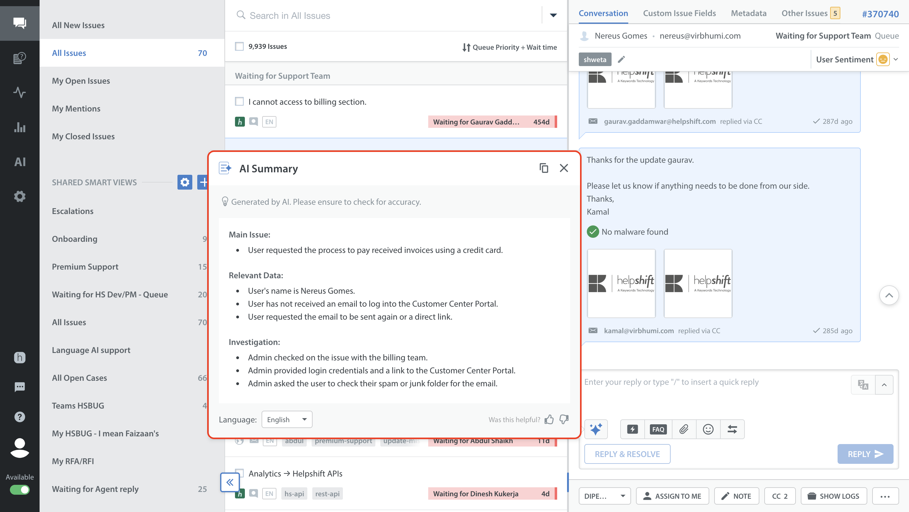Click the Reply & Resolve button

627,454
